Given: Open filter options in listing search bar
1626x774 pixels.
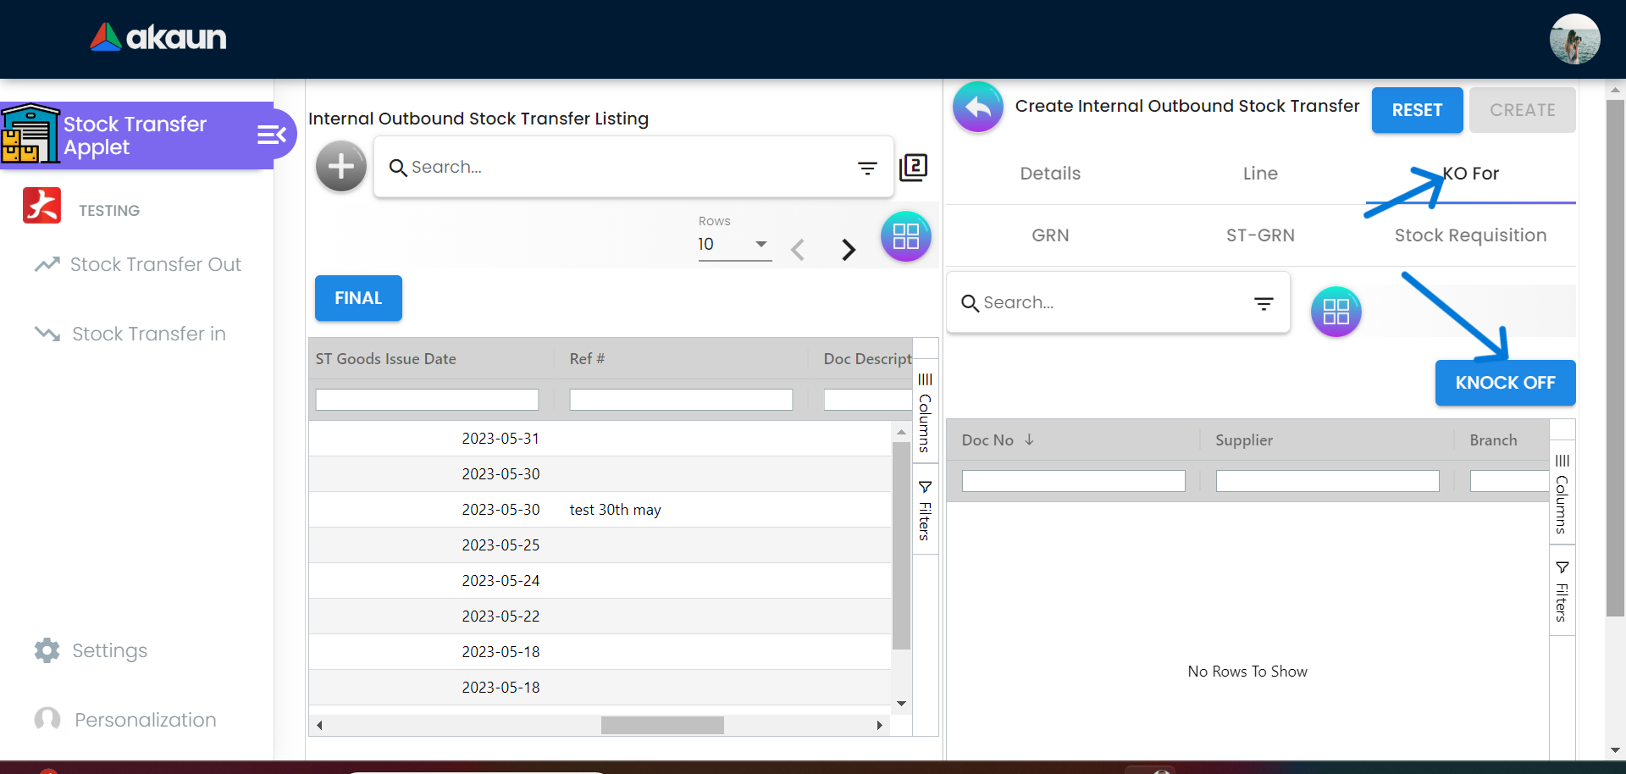Looking at the screenshot, I should coord(867,169).
